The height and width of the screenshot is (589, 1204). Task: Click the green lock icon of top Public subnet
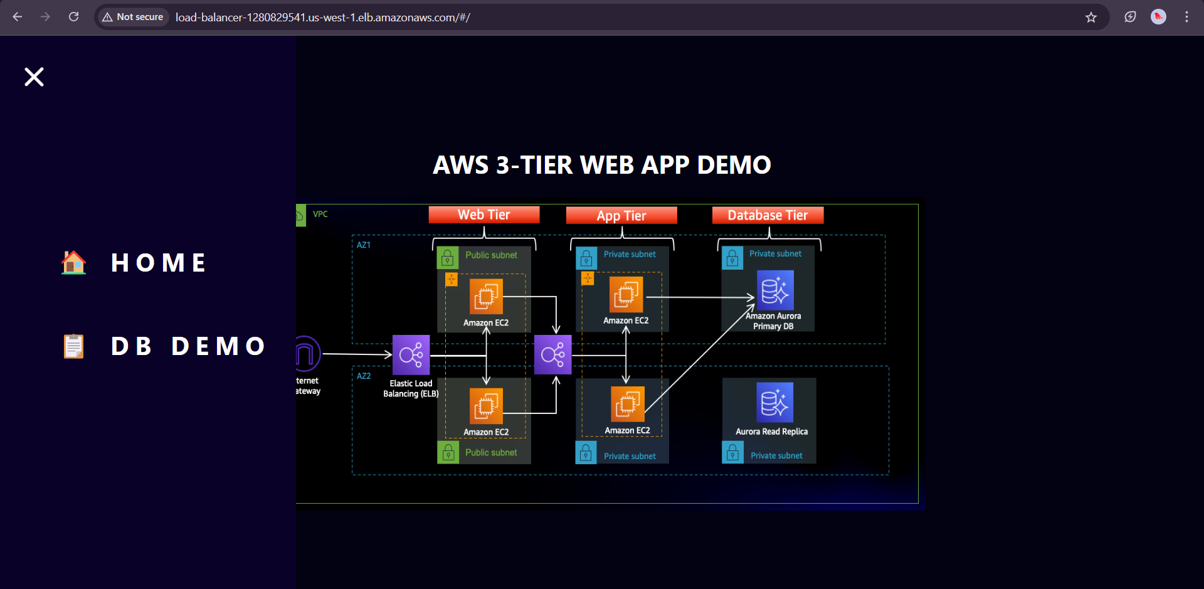[x=448, y=257]
